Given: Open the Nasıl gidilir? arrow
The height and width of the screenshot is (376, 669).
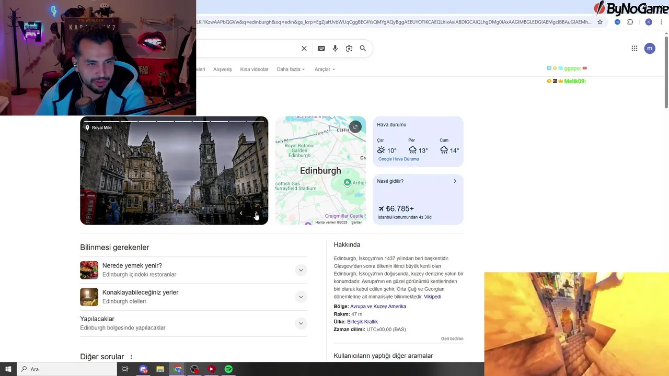Looking at the screenshot, I should click(x=455, y=181).
